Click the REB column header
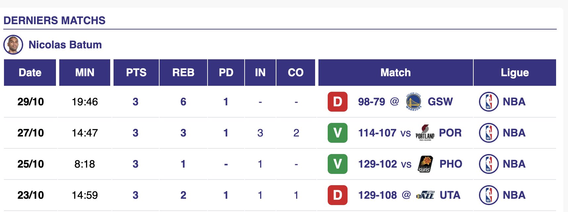 (183, 73)
